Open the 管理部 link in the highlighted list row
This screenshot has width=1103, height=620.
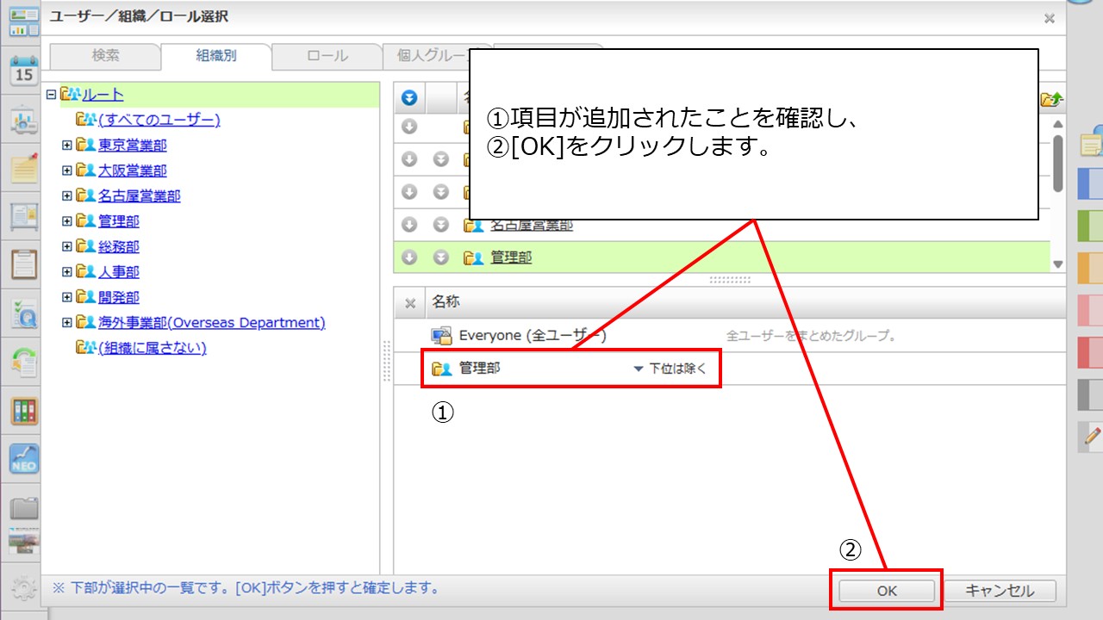[x=511, y=257]
